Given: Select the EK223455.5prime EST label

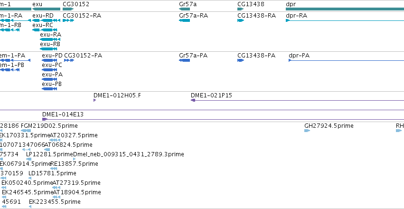Looking at the screenshot, I should click(55, 202).
